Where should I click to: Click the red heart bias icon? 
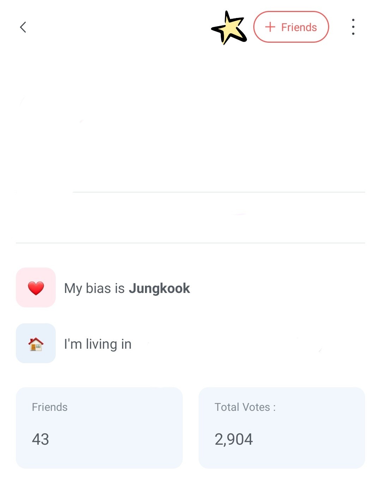pyautogui.click(x=36, y=288)
